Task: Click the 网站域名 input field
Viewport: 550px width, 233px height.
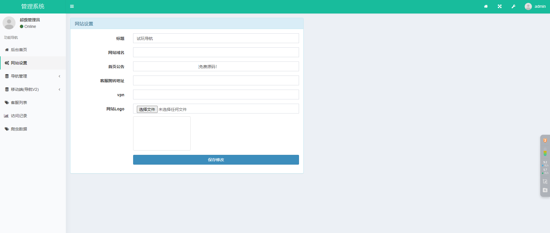Action: click(216, 52)
